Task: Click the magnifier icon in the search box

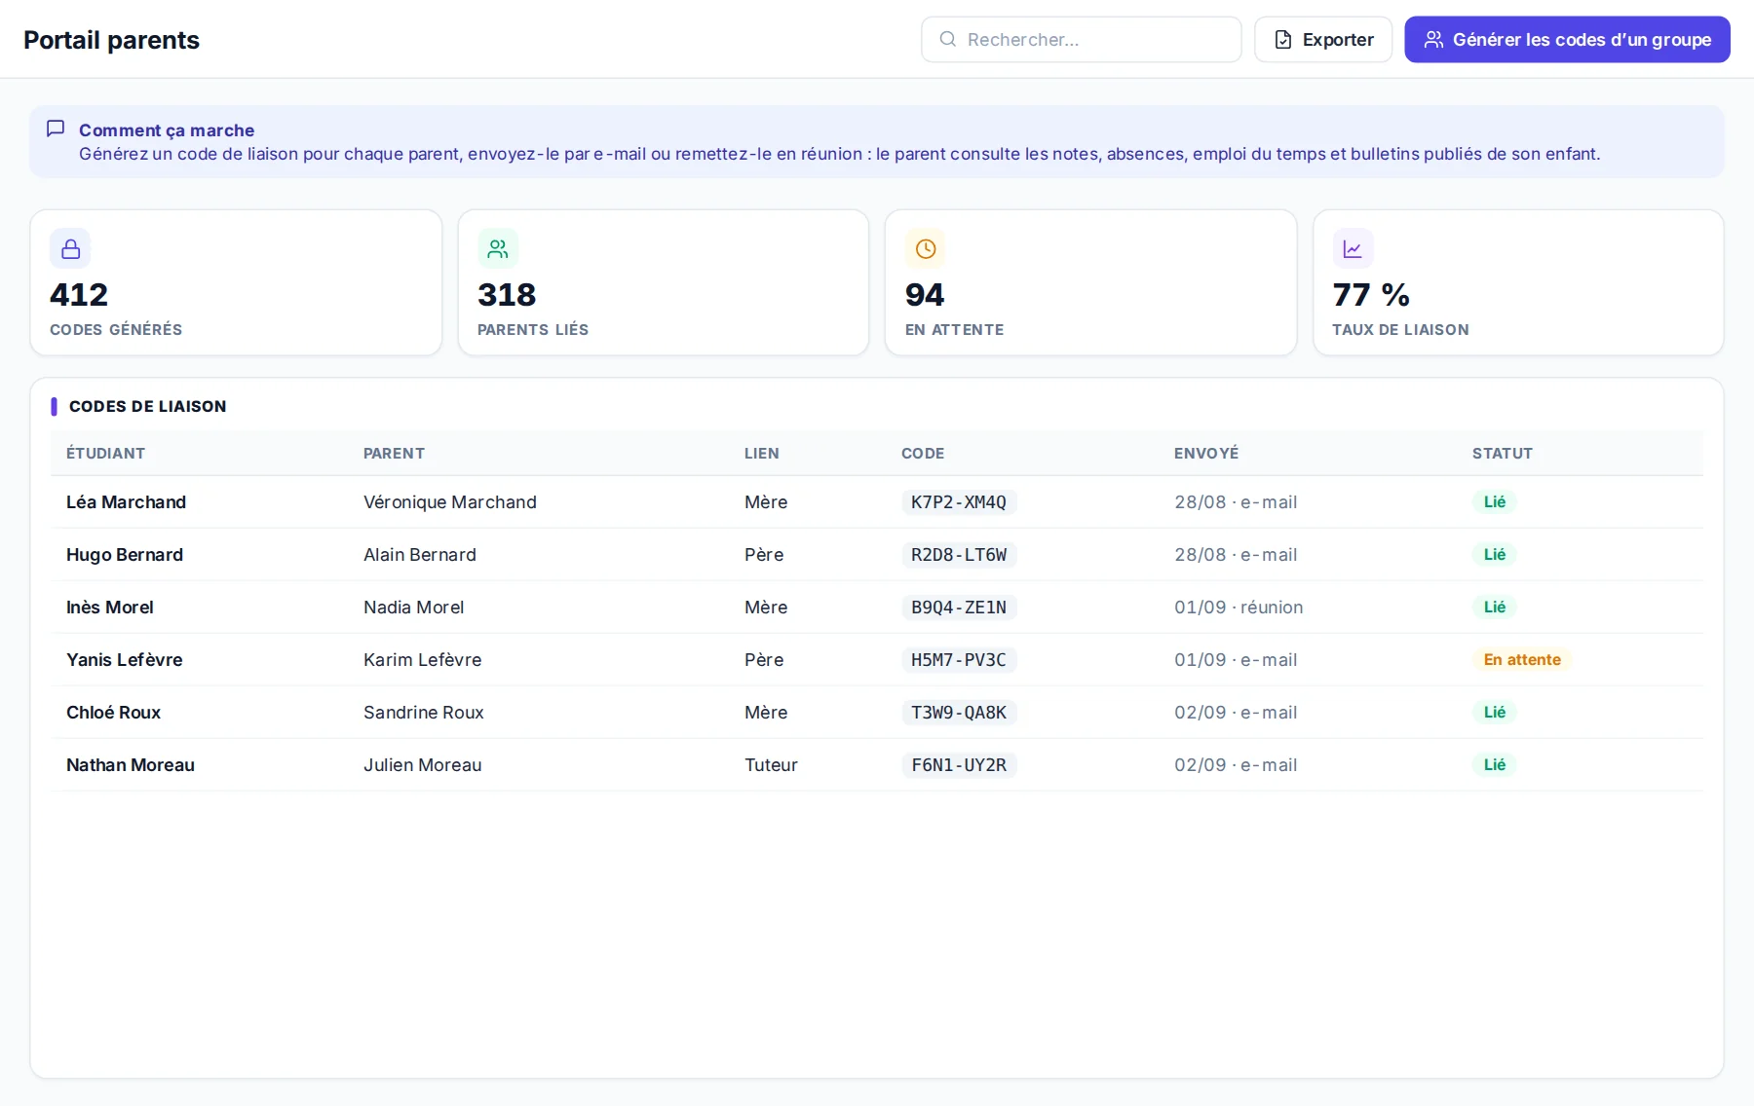Action: click(x=947, y=39)
